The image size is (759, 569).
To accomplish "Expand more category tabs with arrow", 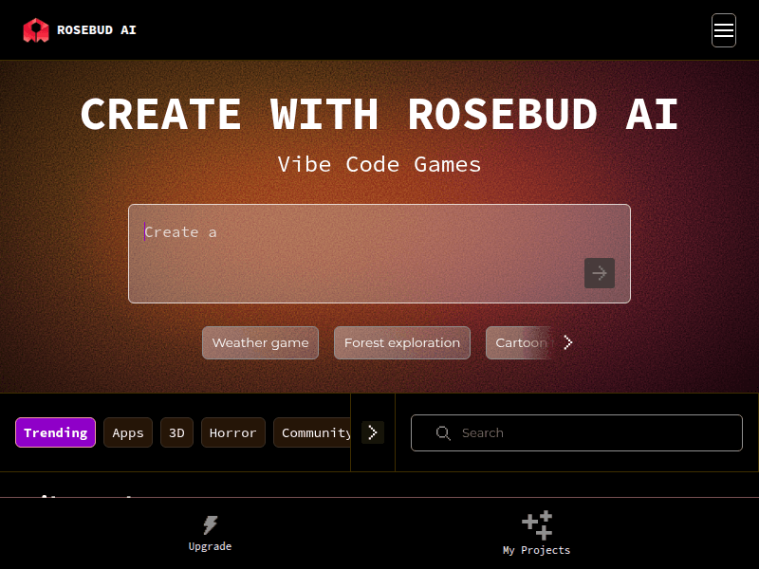I will [373, 432].
